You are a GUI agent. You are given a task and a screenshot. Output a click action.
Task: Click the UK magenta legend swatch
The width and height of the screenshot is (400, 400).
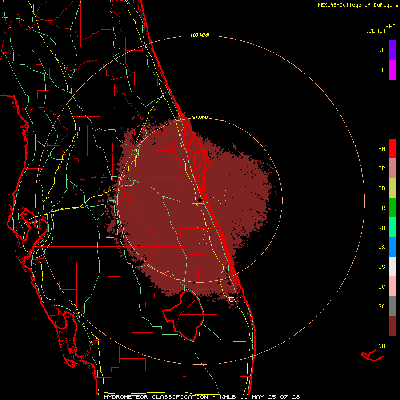coord(392,70)
